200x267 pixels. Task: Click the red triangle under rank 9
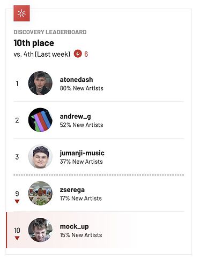[17, 202]
